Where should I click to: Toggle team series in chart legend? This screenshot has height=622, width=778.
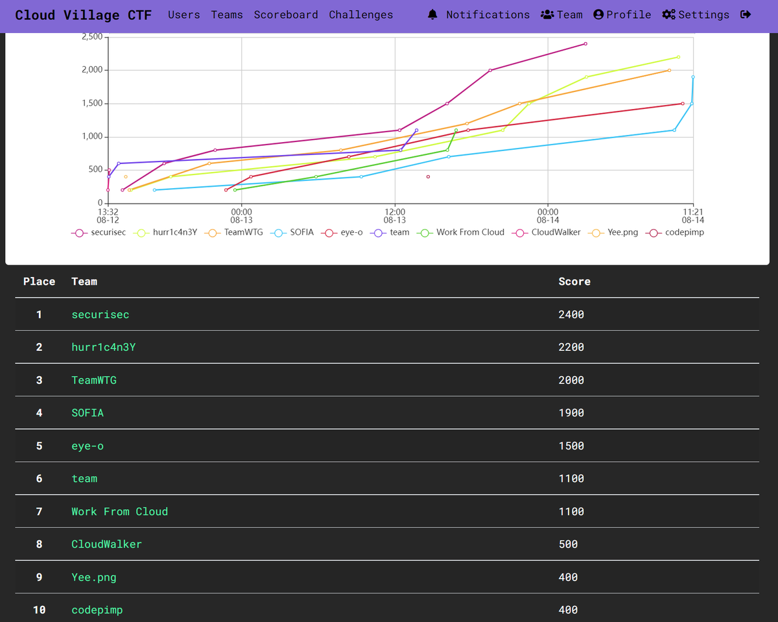(x=390, y=232)
